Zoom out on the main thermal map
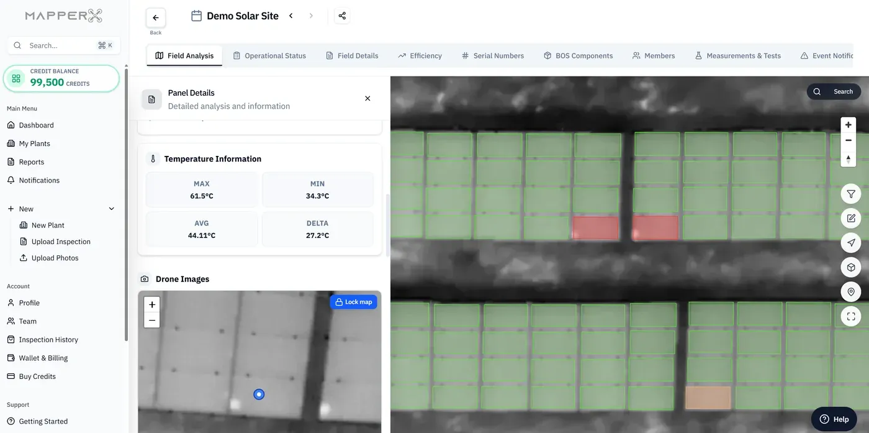869x433 pixels. 849,140
